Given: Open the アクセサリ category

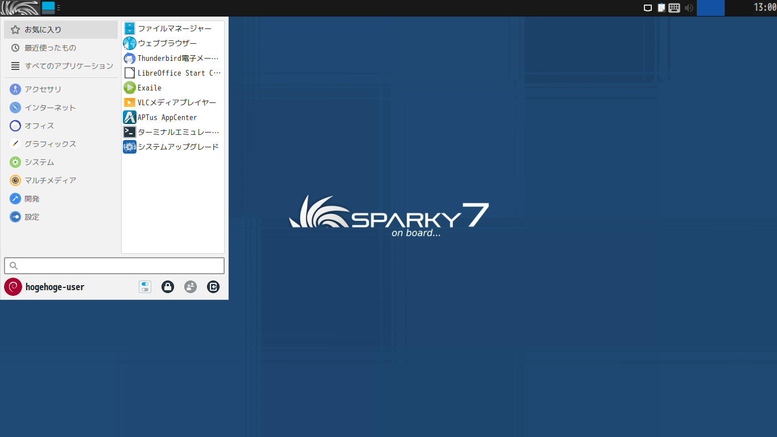Looking at the screenshot, I should click(61, 89).
